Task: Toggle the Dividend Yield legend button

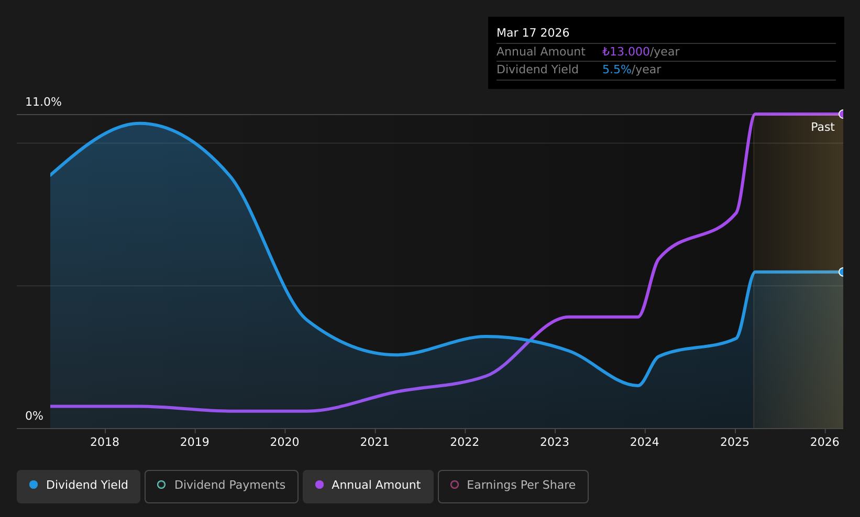Action: 79,486
